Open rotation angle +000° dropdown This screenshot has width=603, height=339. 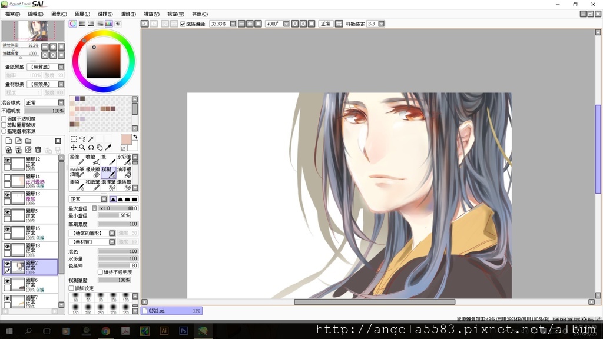pos(286,24)
